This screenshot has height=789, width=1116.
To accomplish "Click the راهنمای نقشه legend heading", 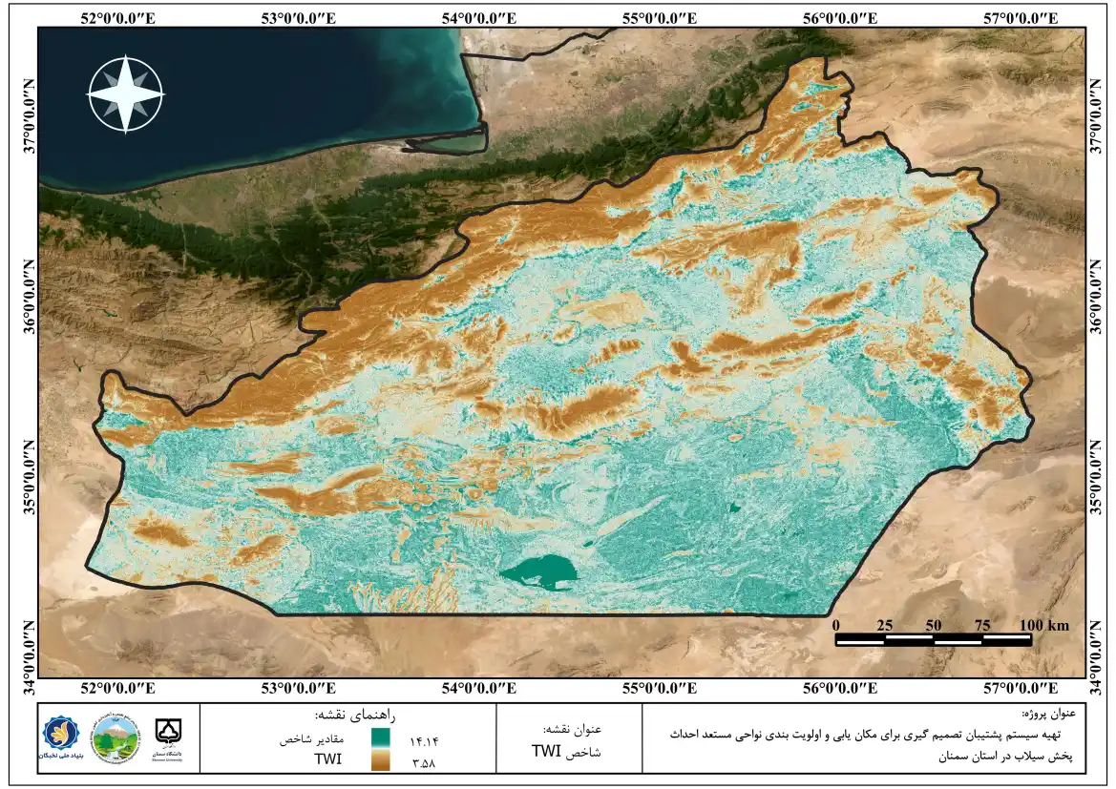I will (355, 715).
